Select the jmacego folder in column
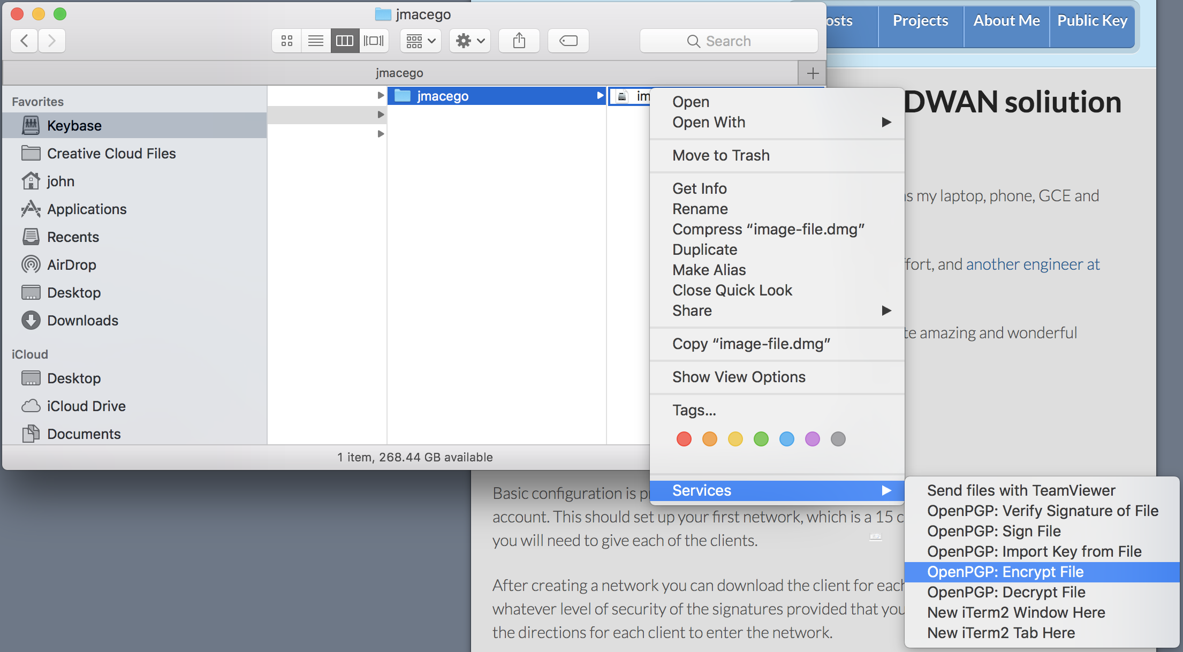The width and height of the screenshot is (1183, 652). click(496, 96)
